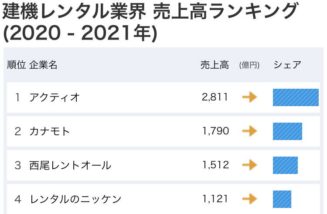Click the orange trend arrow for レンタルのニッケン
This screenshot has width=327, height=214.
(249, 199)
